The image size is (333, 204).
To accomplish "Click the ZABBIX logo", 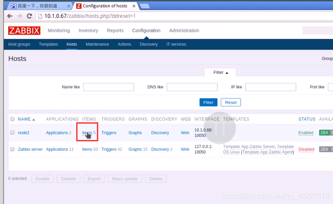I will click(24, 30).
